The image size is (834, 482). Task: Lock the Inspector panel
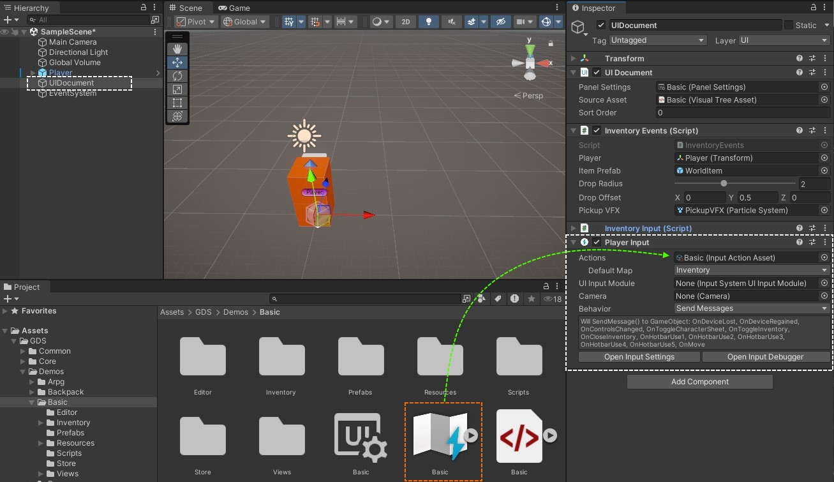coord(812,8)
